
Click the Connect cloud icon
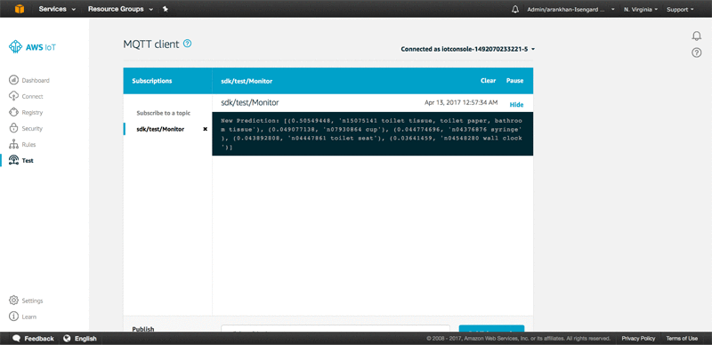[x=14, y=96]
